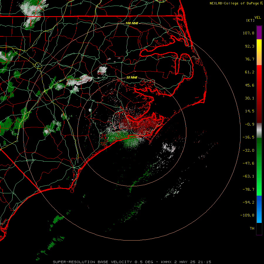Pick the purple segment of color bar
Image resolution: width=264 pixels, height=264 pixels.
pos(259,33)
